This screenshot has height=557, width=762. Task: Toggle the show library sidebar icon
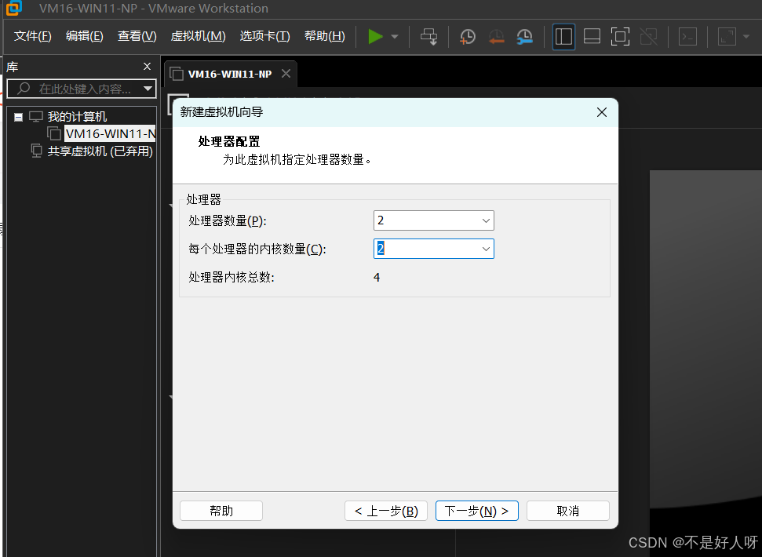563,36
